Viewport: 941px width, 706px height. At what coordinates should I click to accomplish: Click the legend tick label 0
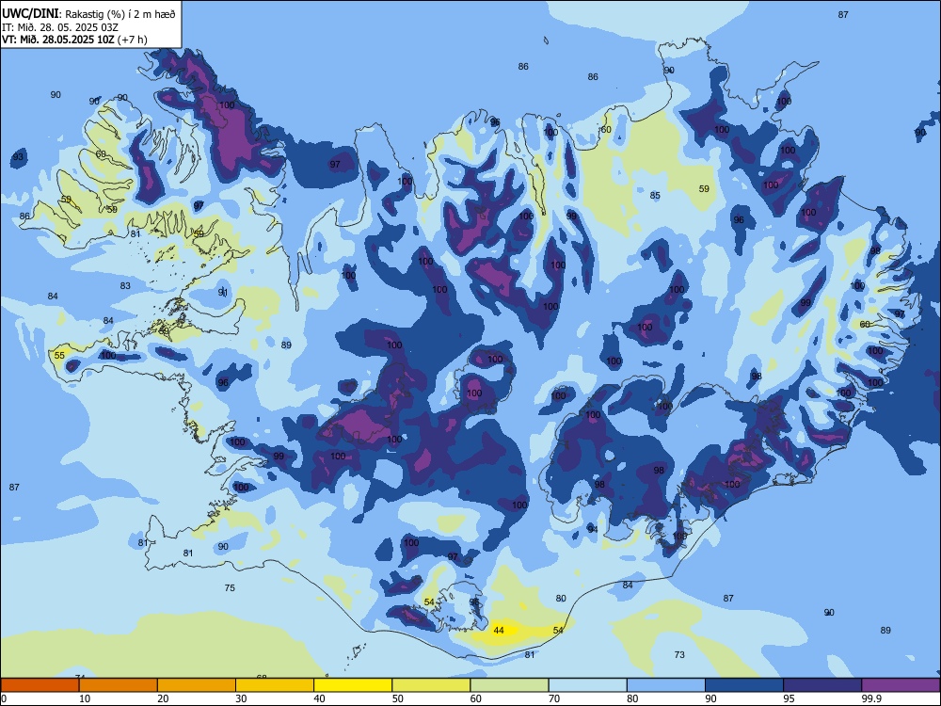pyautogui.click(x=4, y=698)
